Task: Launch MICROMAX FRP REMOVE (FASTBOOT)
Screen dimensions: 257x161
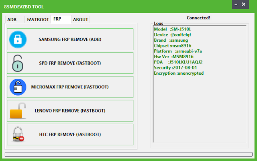Action: (x=70, y=87)
